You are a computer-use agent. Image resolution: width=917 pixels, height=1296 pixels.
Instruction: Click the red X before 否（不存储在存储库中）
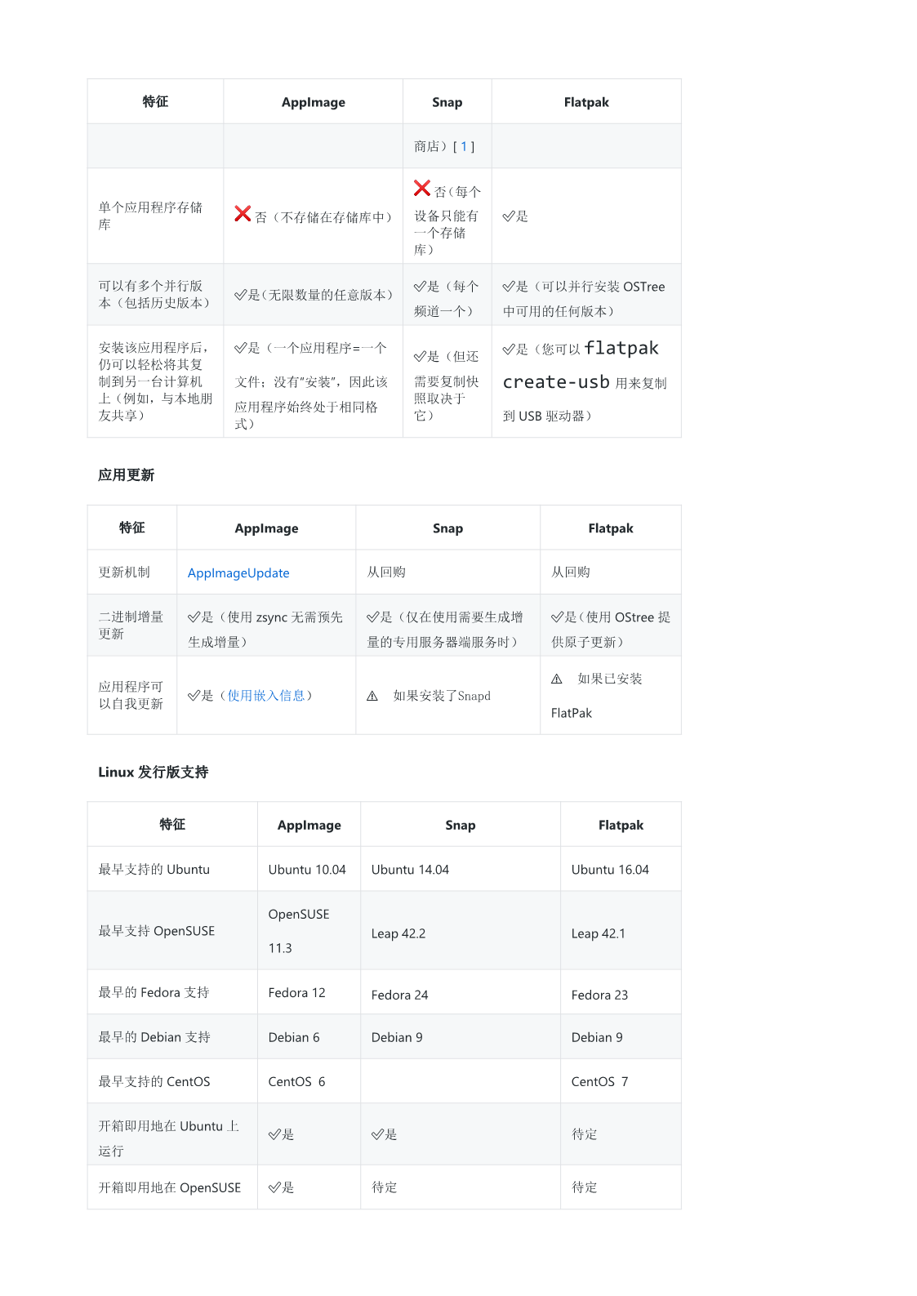coord(243,214)
